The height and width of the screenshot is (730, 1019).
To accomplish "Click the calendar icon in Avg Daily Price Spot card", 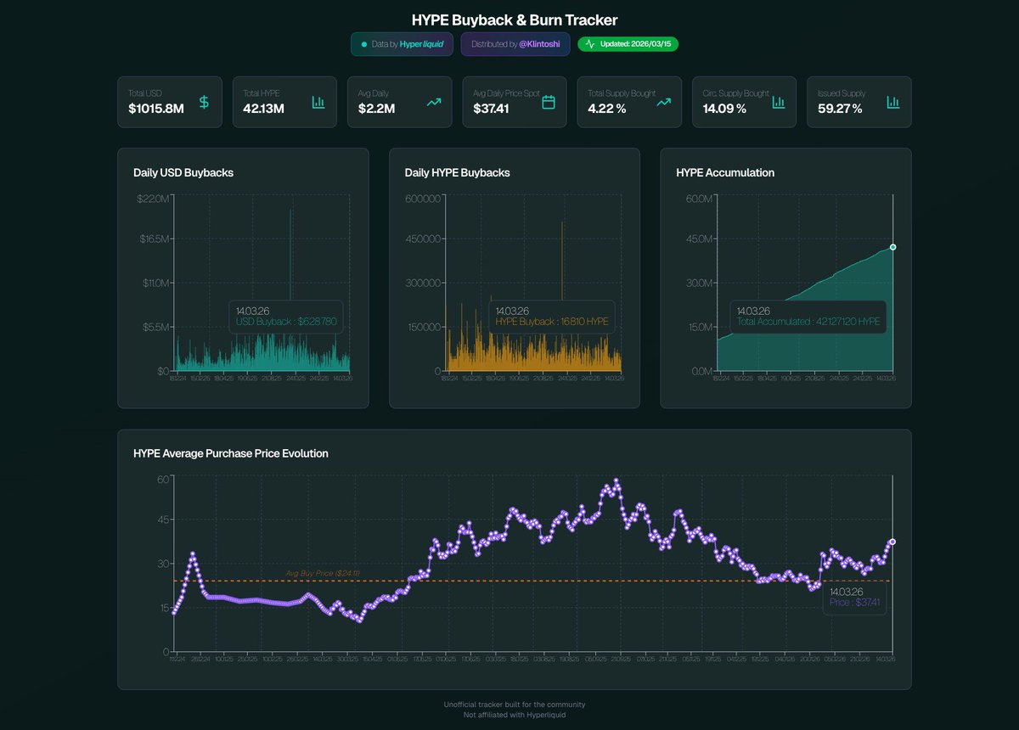I will pyautogui.click(x=549, y=102).
